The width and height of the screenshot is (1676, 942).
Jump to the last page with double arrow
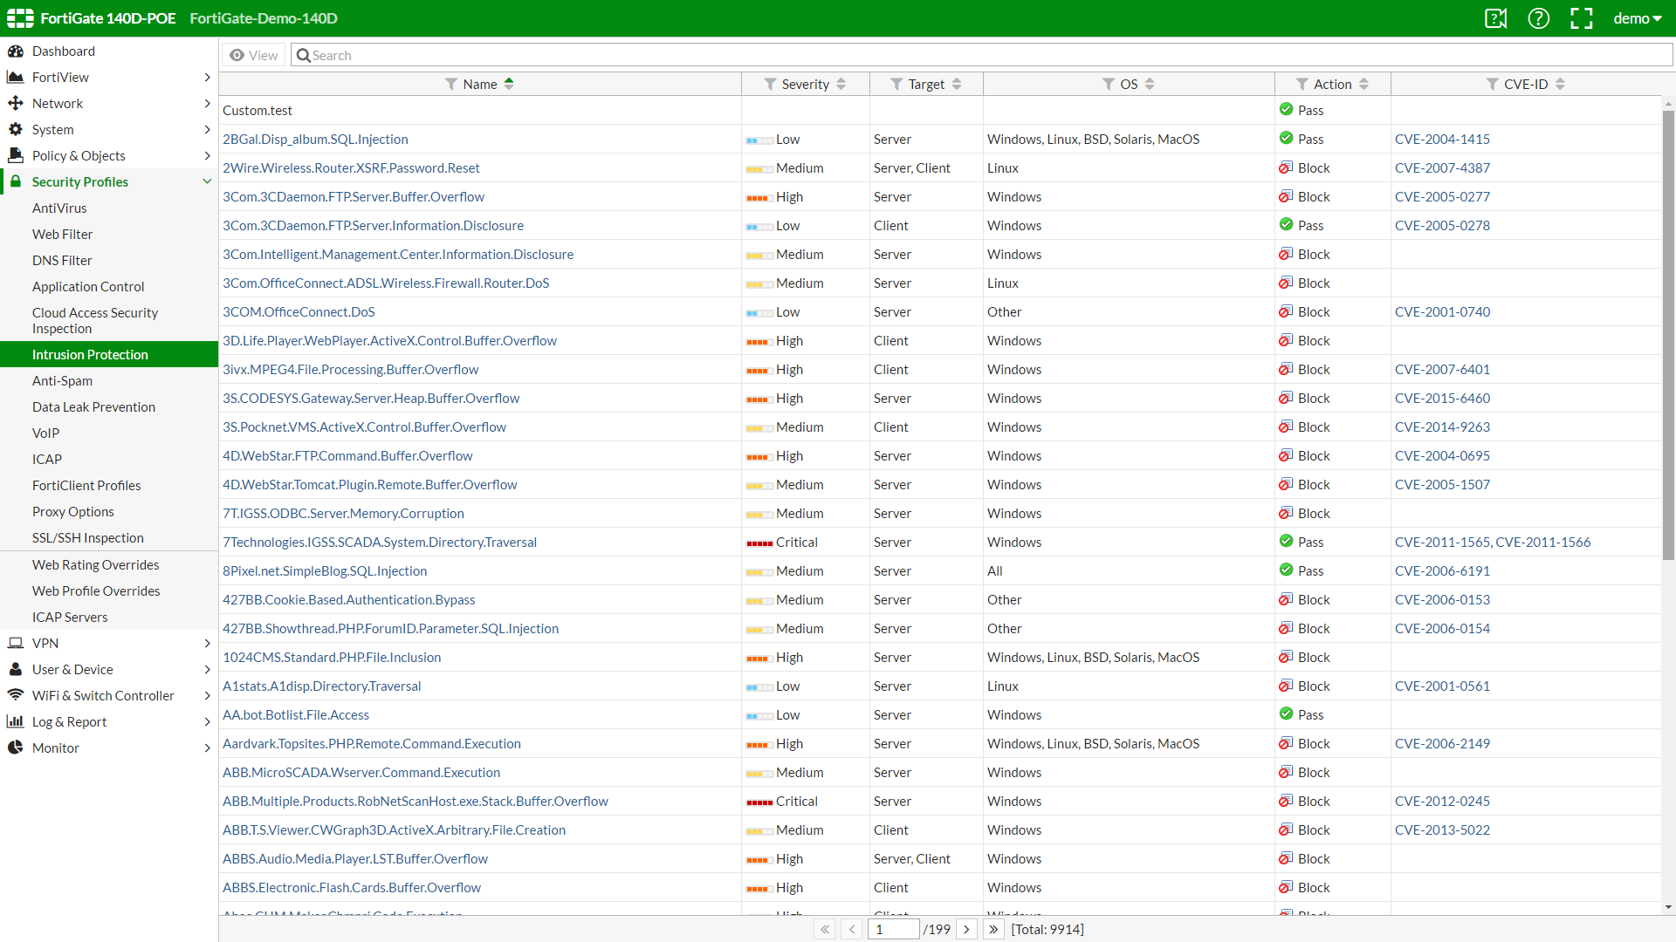[x=993, y=929]
